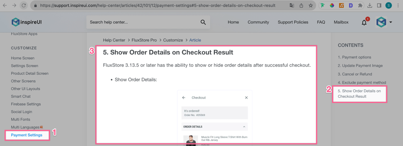The width and height of the screenshot is (403, 146).
Task: Open the color wheel extension
Action: (332, 5)
